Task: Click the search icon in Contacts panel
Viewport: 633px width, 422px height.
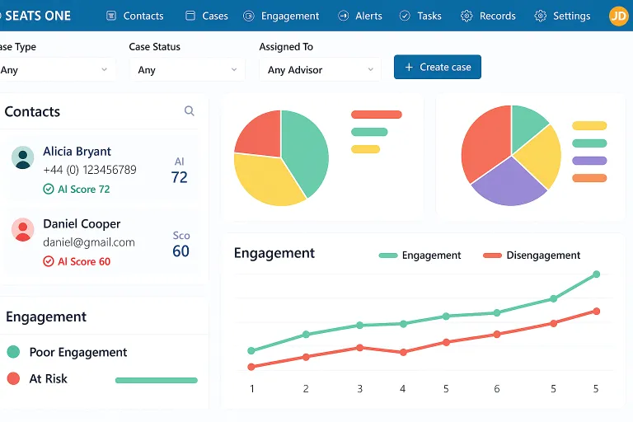Action: [x=190, y=110]
